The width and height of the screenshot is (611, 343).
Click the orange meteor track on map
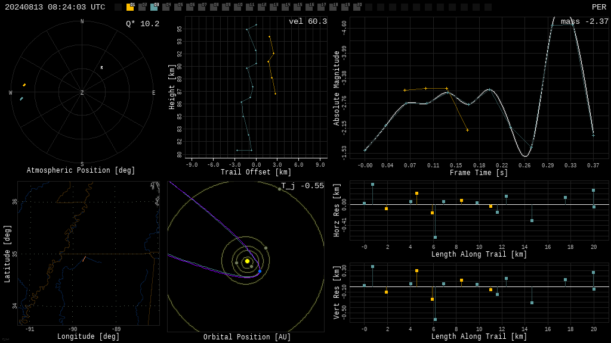[x=84, y=258]
